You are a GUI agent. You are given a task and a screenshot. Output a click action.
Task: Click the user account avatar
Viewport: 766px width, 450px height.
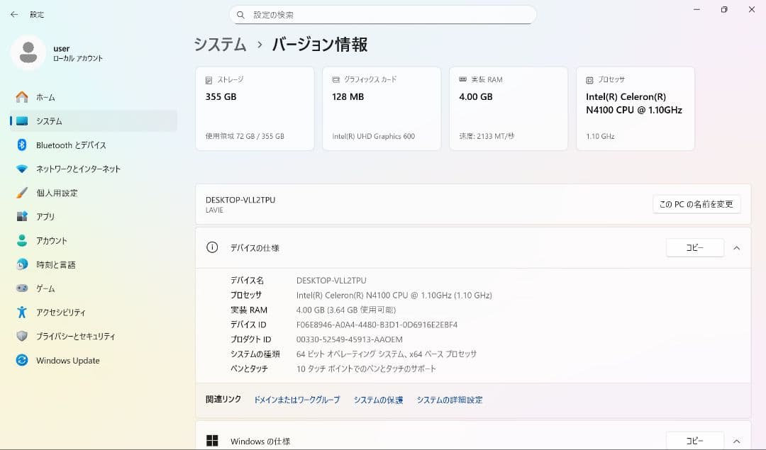(28, 53)
